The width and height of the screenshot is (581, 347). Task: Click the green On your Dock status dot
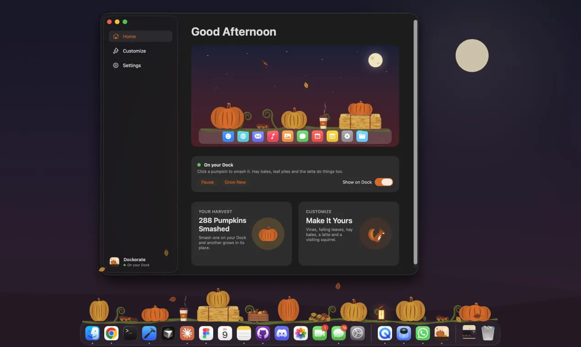point(199,165)
